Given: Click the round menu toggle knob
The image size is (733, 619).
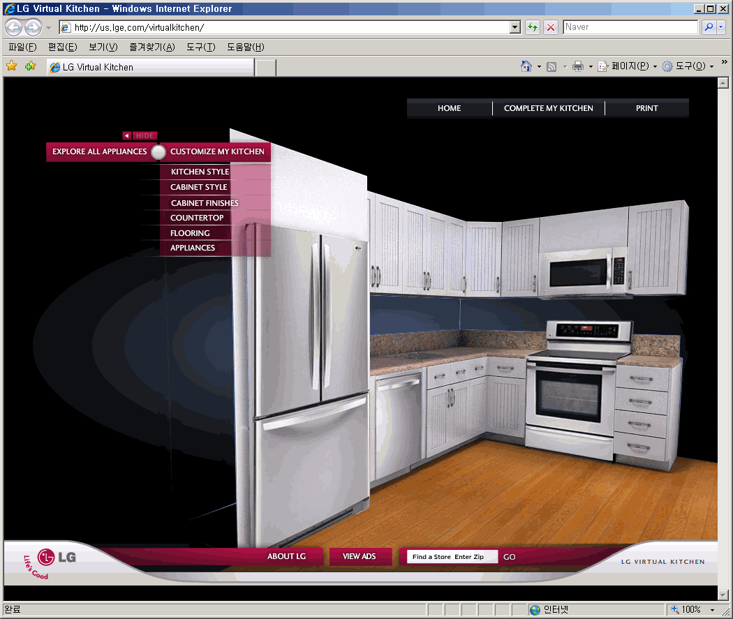Looking at the screenshot, I should 158,152.
